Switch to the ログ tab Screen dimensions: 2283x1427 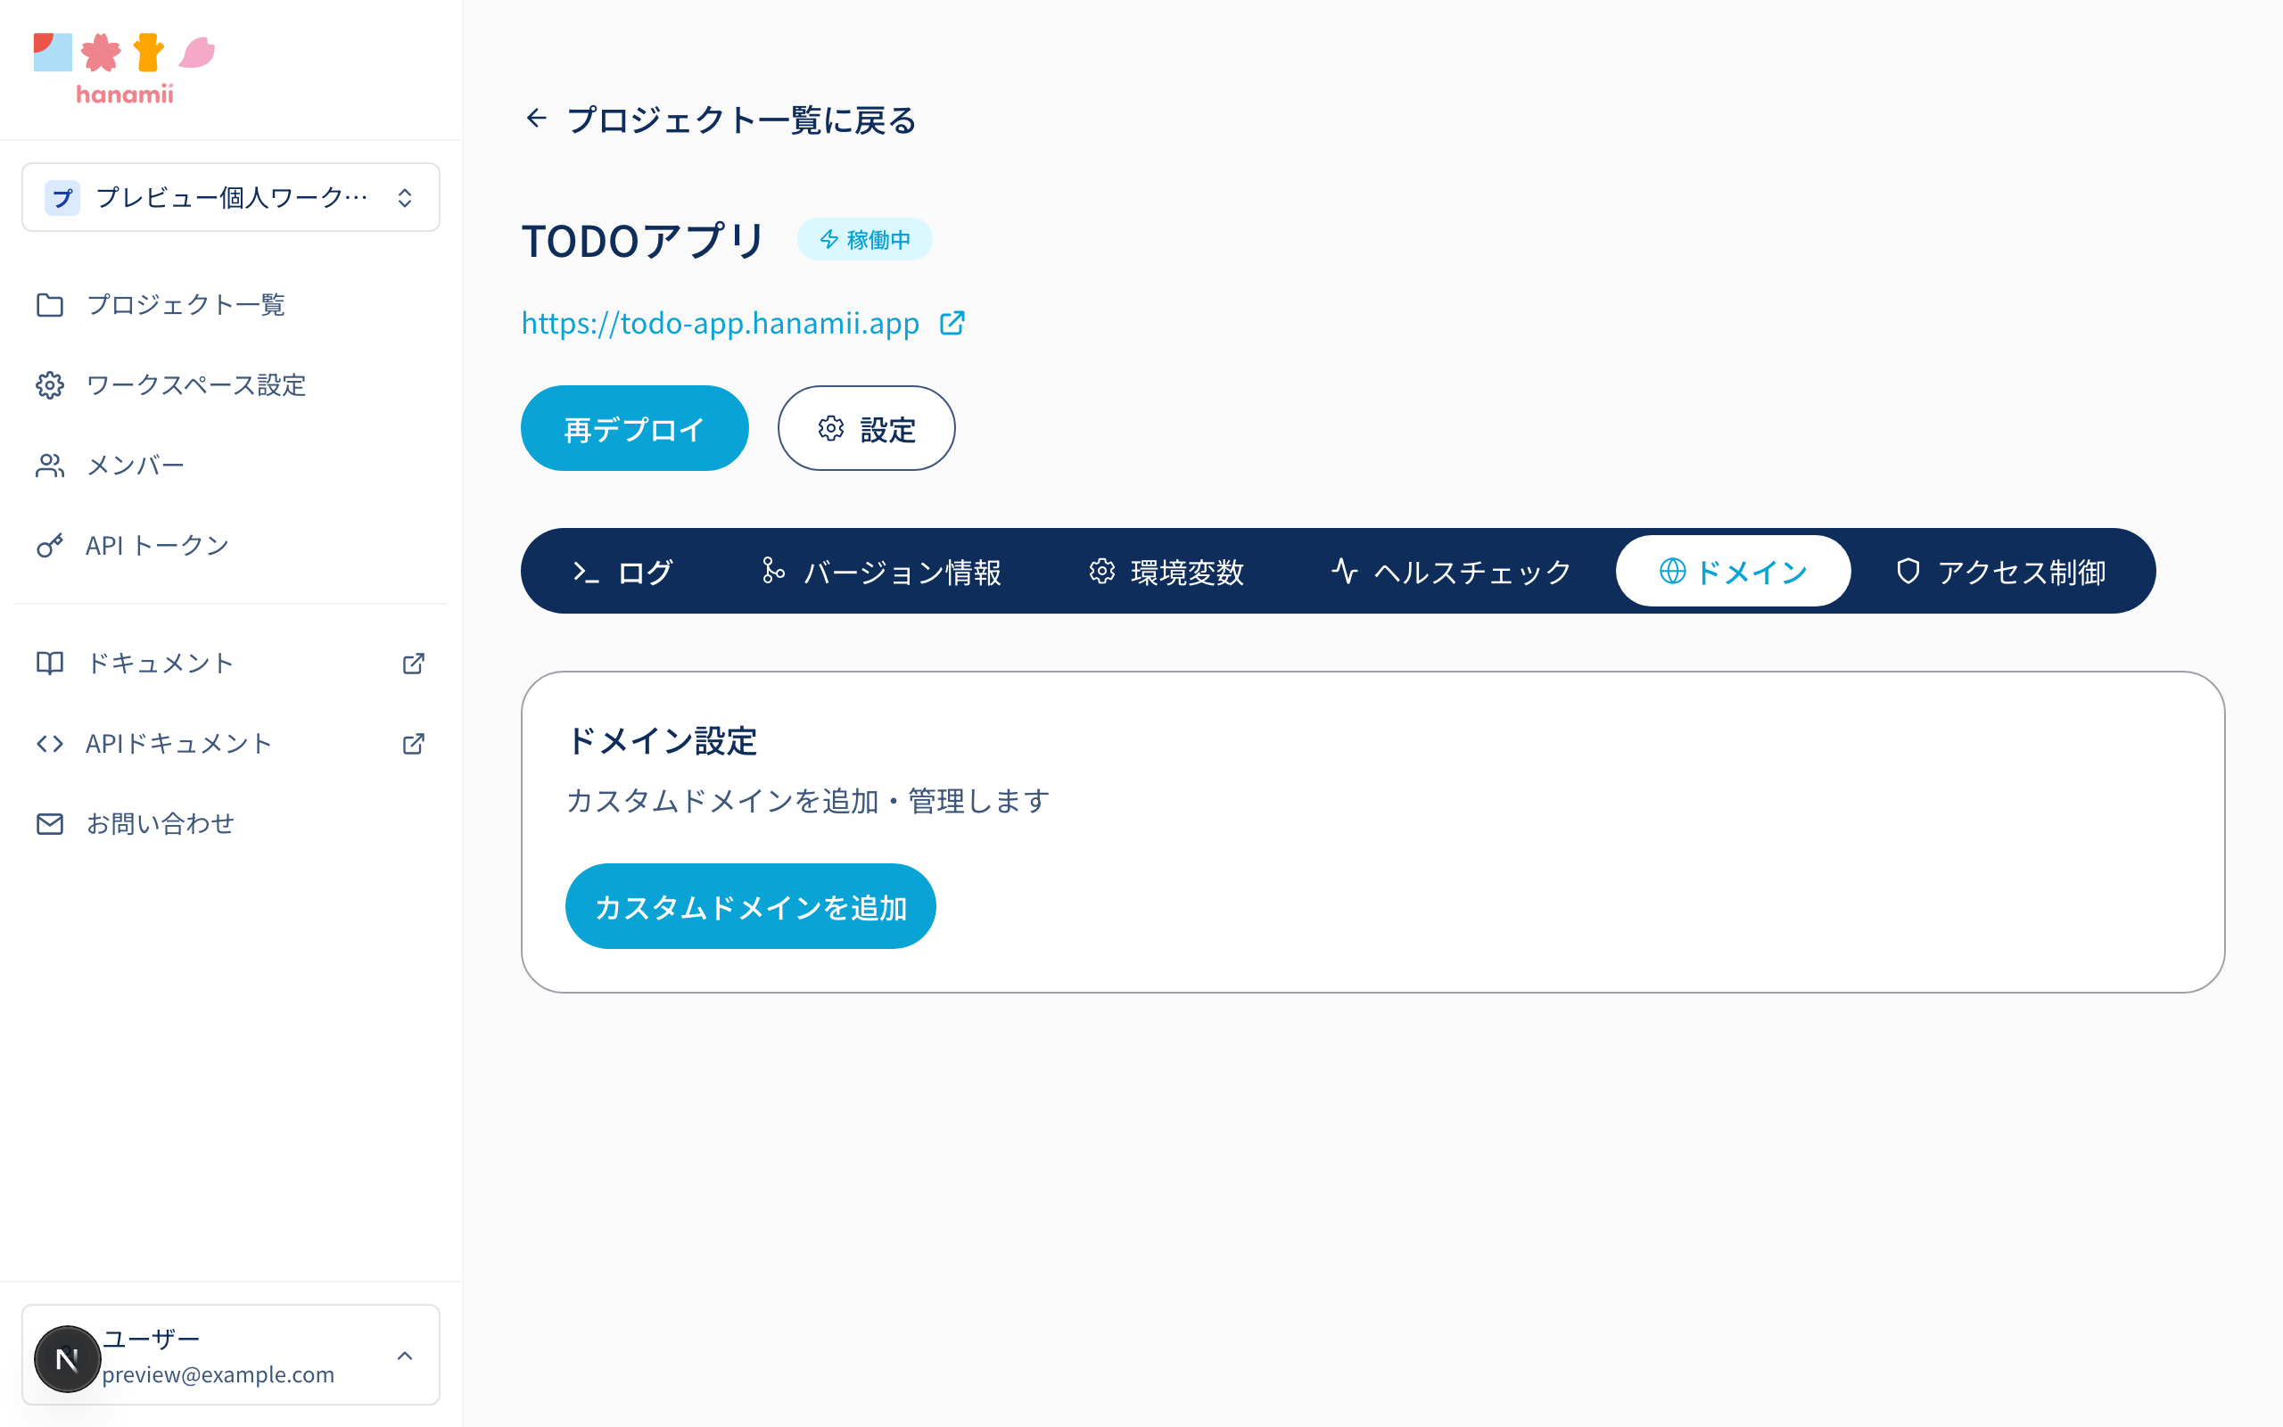[622, 571]
